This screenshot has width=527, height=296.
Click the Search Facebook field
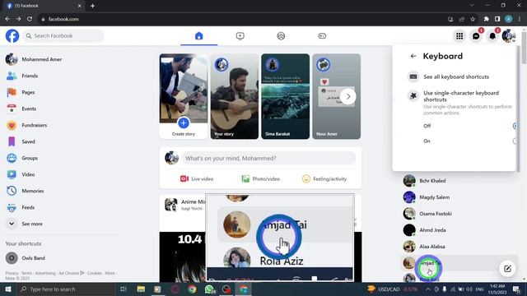(63, 36)
